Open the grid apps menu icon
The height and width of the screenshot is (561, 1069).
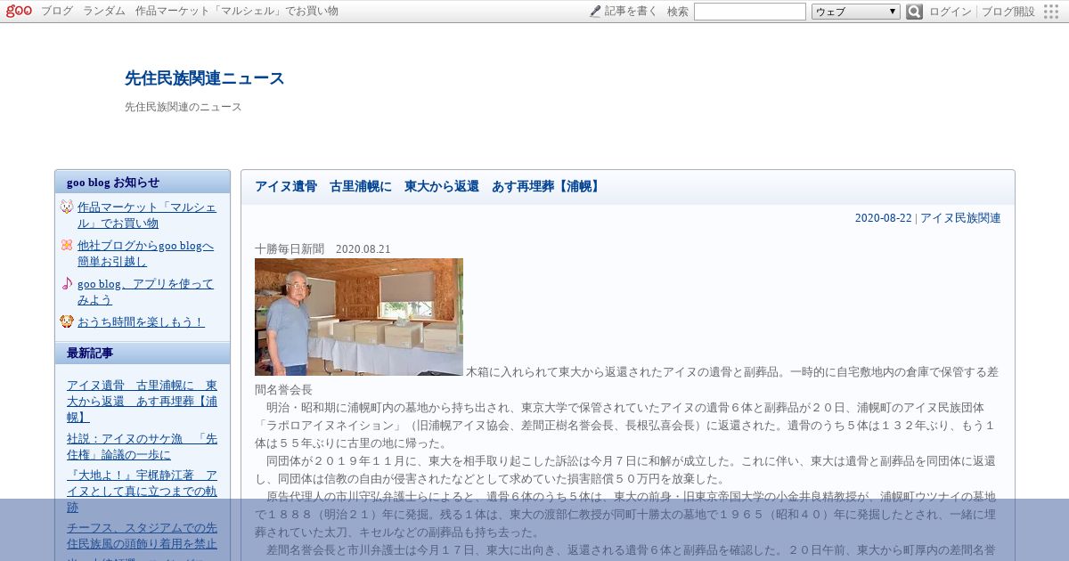click(x=1051, y=12)
